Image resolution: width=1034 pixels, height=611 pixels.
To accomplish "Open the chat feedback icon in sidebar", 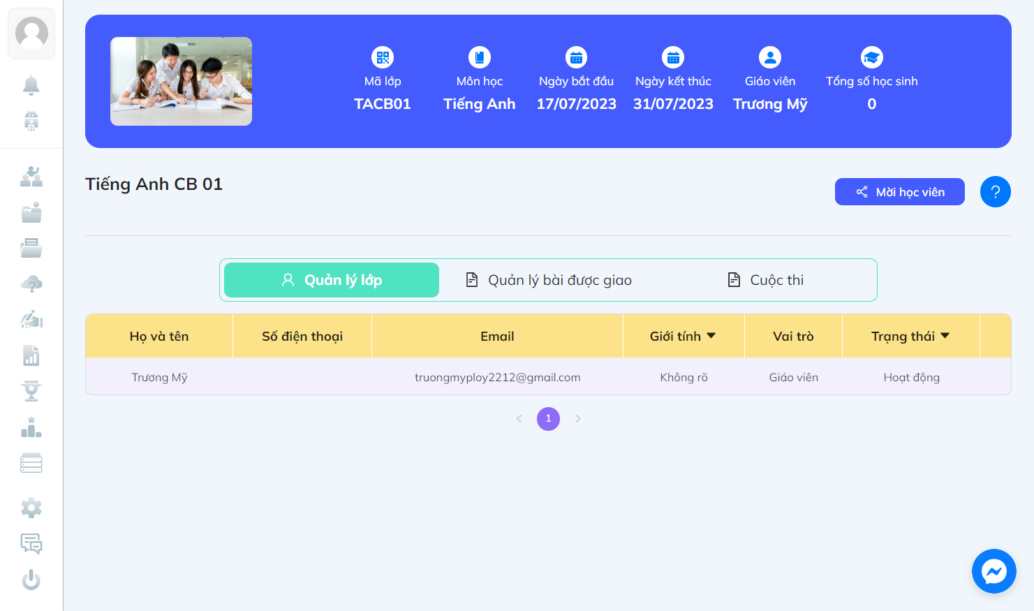I will 31,543.
